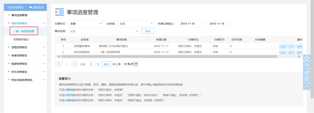
Task: Open 一照一码信息变更 in the sidebar
Action: pyautogui.click(x=24, y=31)
